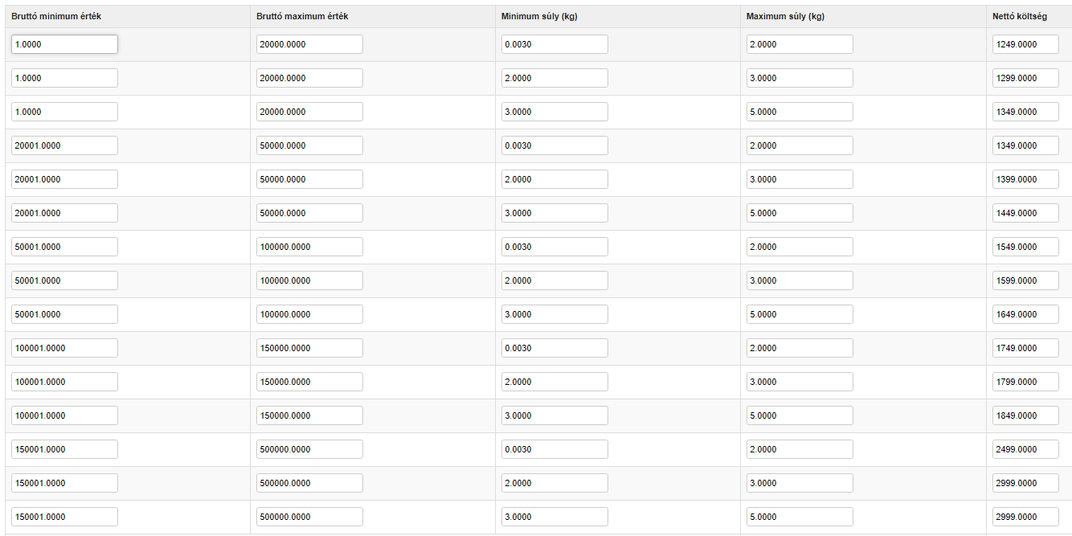Image resolution: width=1072 pixels, height=536 pixels.
Task: Focus 2999.0000 cost field in the 5.0000 maximum weight row
Action: tap(1025, 517)
